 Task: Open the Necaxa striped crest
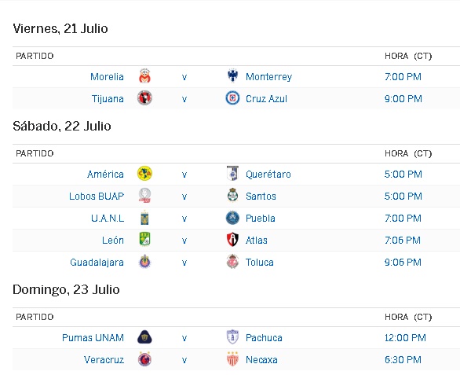click(232, 358)
